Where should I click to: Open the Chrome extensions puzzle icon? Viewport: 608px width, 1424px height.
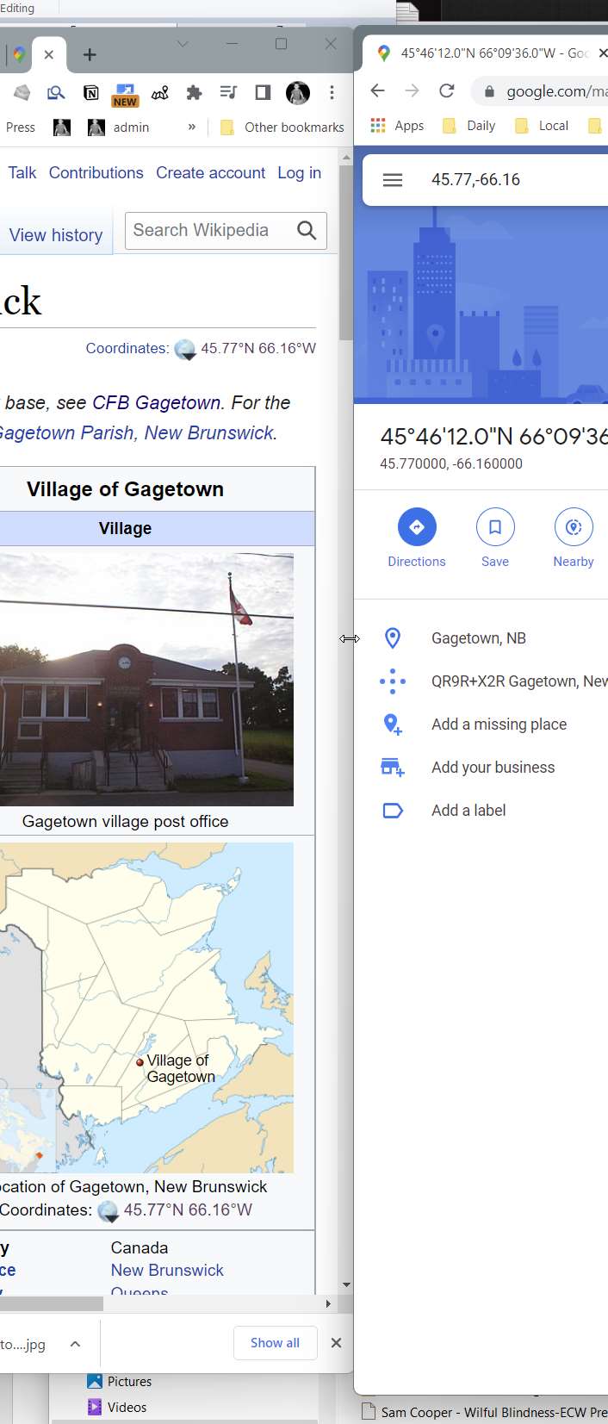point(195,93)
